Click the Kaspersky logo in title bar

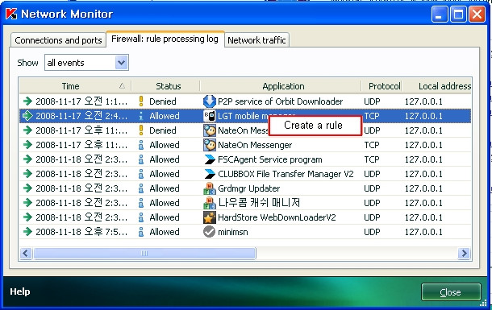pos(11,14)
